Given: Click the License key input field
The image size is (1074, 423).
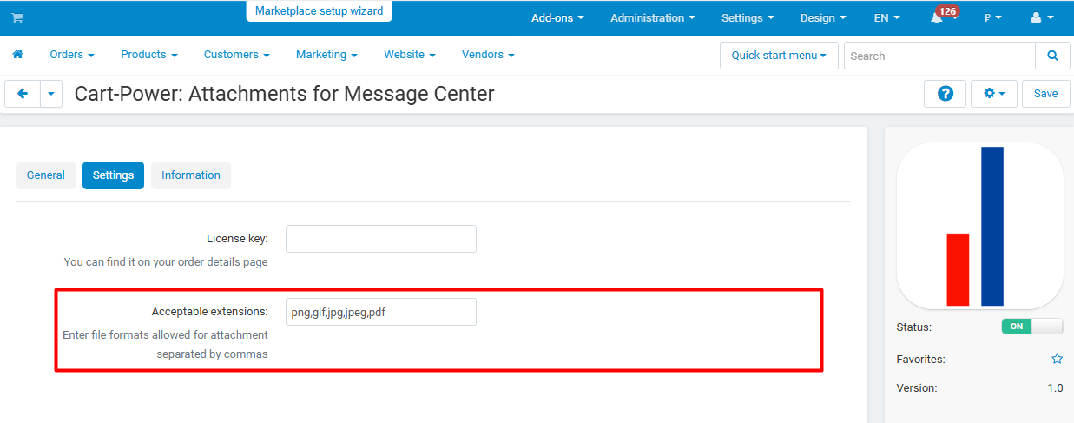Looking at the screenshot, I should [381, 239].
